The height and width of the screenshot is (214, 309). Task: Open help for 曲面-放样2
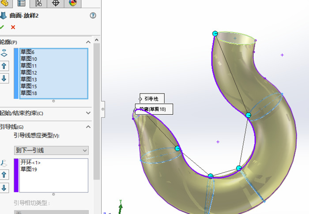93,15
